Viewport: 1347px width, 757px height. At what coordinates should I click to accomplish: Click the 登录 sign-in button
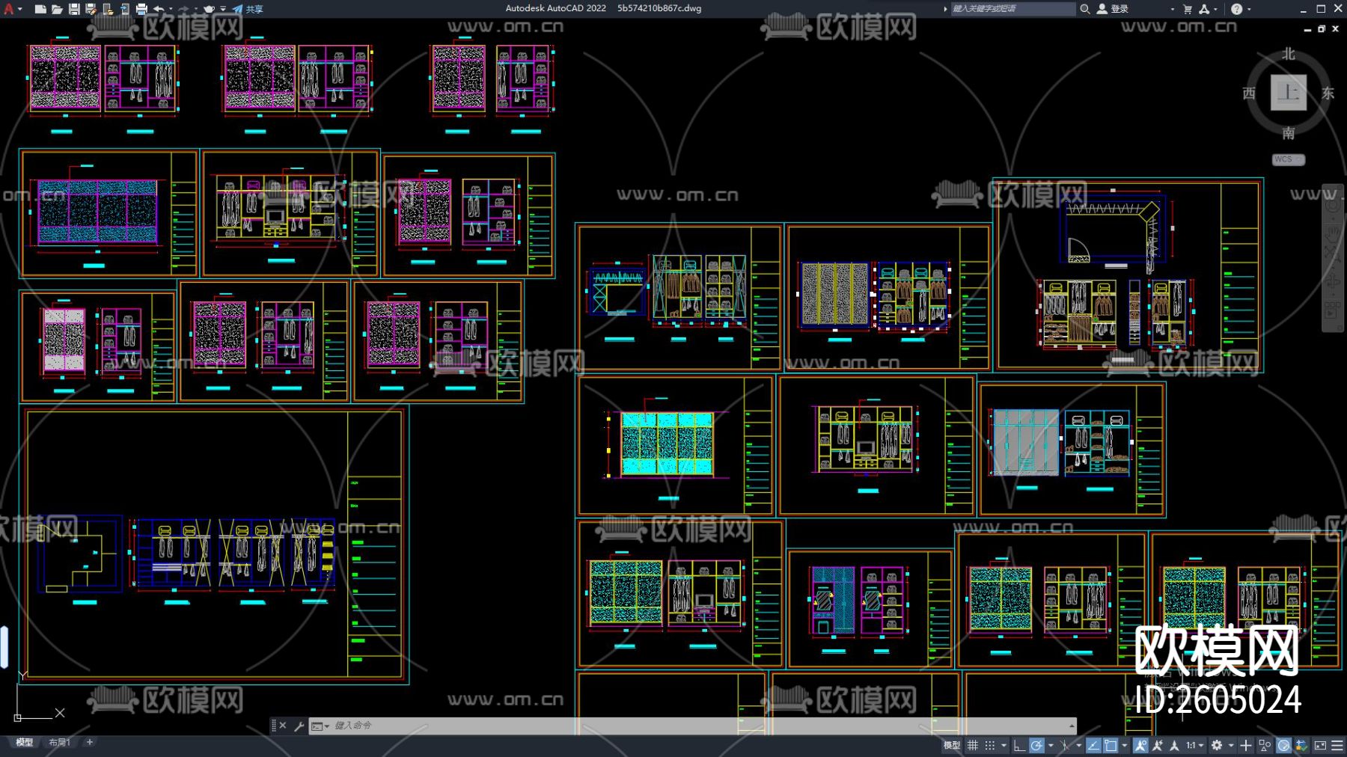[x=1113, y=9]
